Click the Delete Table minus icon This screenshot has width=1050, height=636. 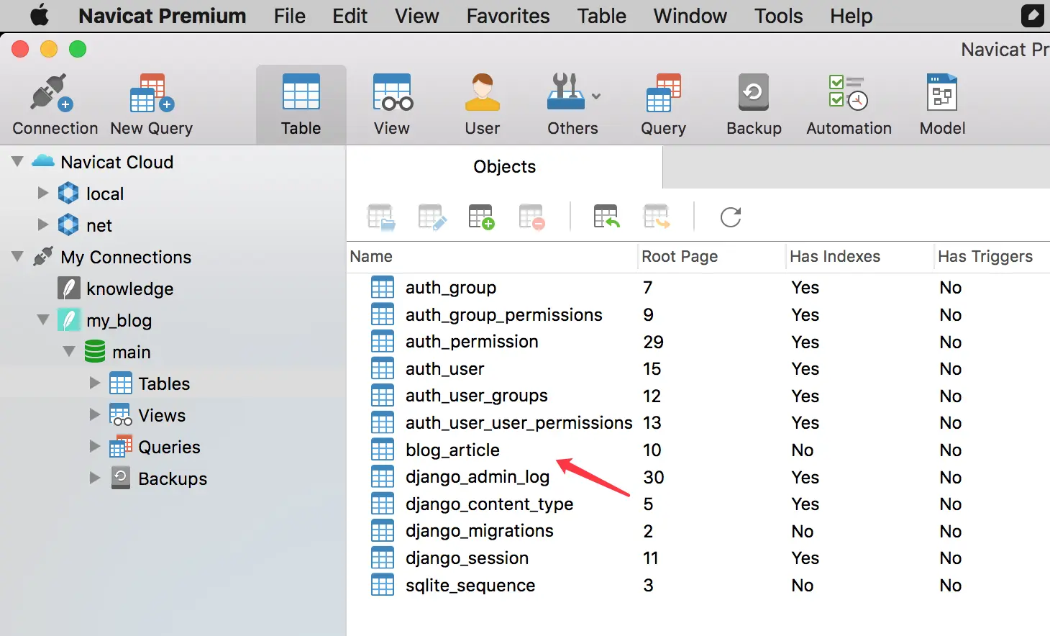(532, 217)
